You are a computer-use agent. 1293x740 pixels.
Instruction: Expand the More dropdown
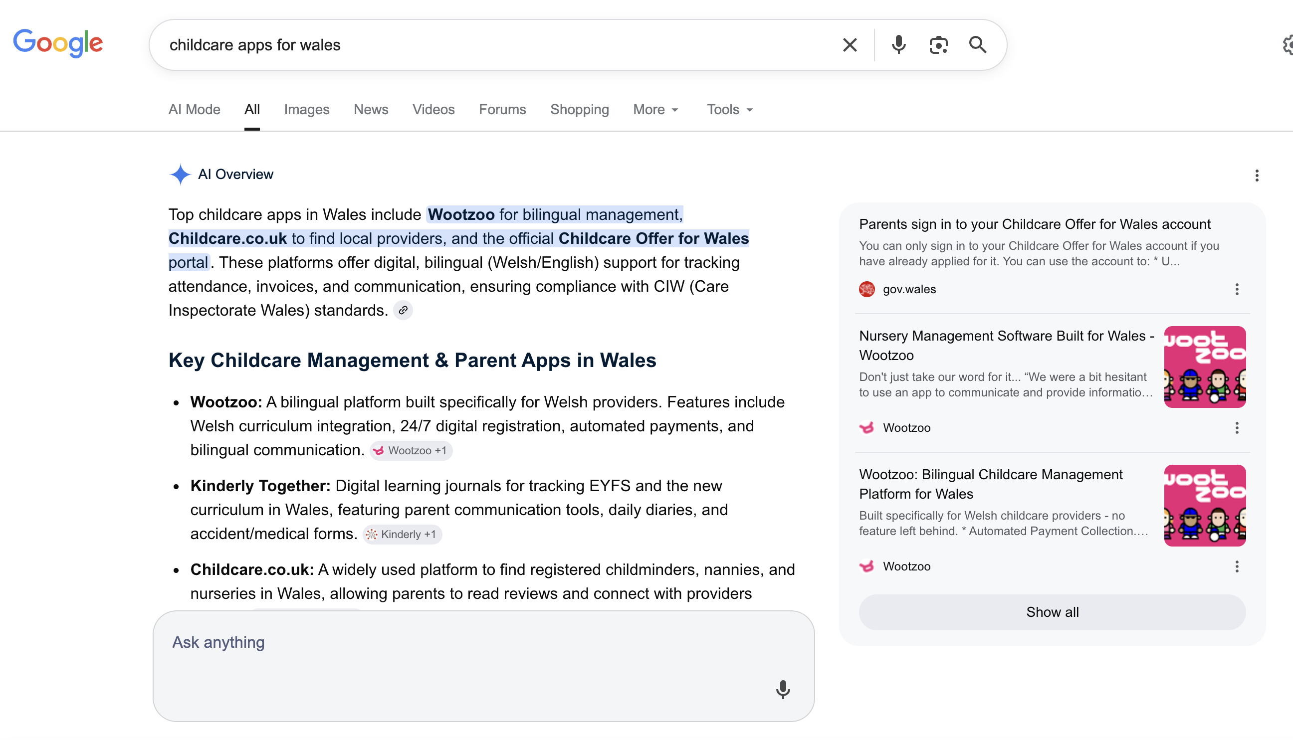coord(655,110)
